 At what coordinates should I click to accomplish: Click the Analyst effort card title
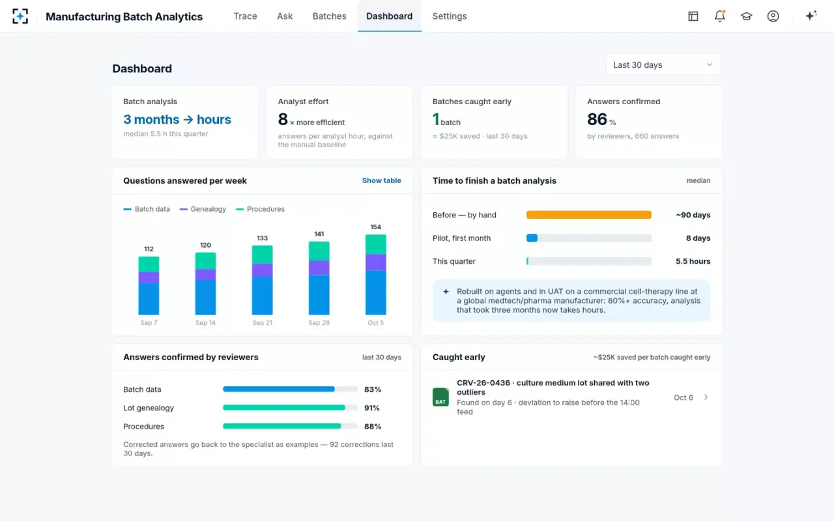click(x=303, y=102)
